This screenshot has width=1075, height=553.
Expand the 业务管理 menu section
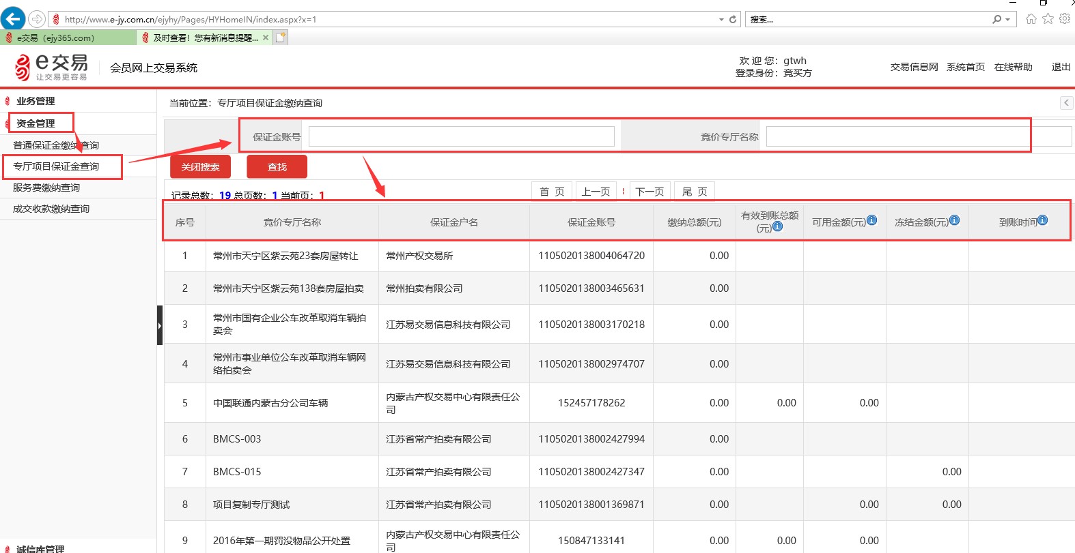pyautogui.click(x=36, y=101)
